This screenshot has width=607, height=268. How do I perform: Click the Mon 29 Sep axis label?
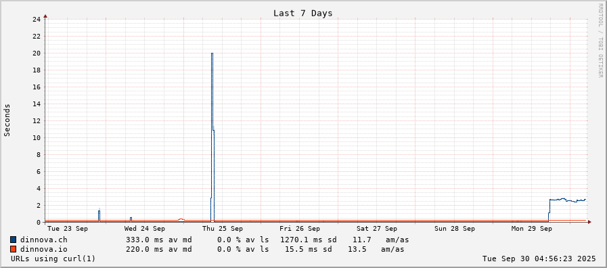click(531, 229)
